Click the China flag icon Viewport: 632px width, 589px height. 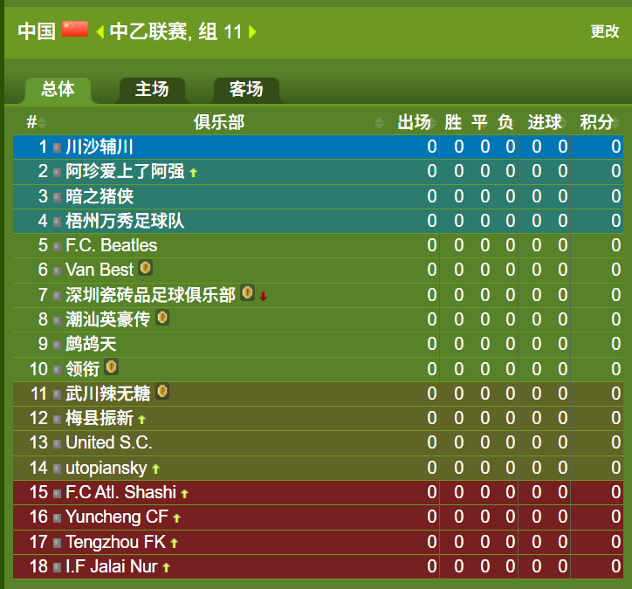[x=75, y=30]
